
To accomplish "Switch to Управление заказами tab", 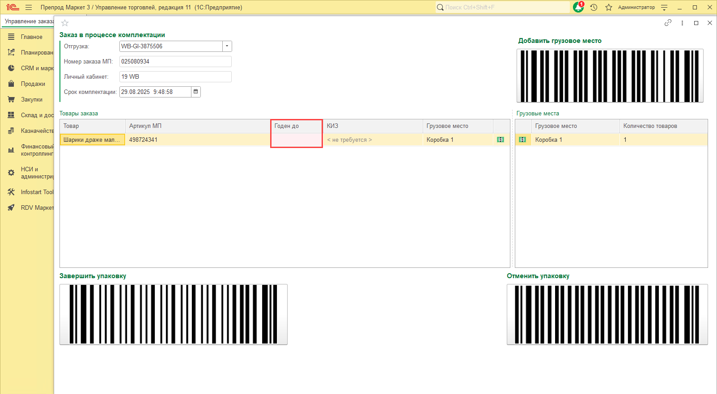I will [29, 21].
